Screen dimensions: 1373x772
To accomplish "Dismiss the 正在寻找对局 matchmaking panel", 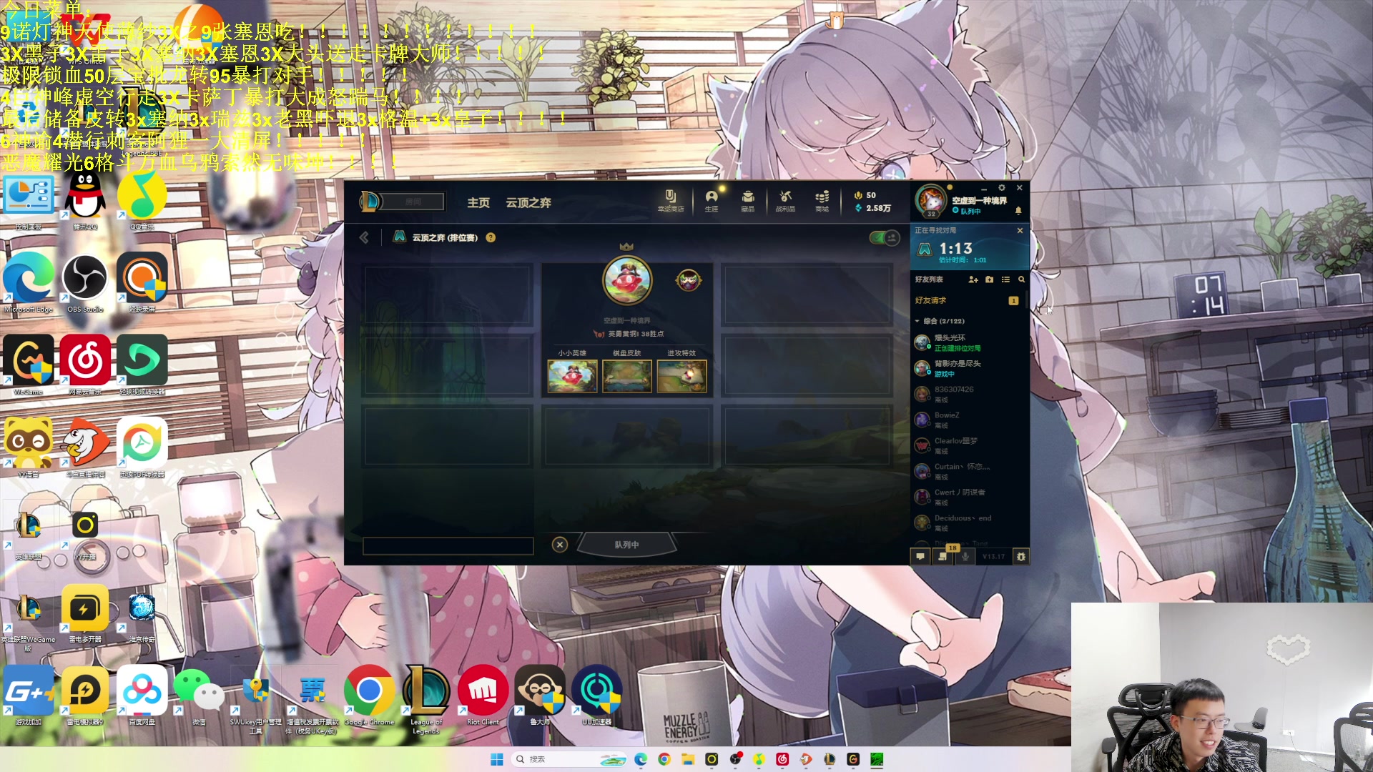I will tap(1020, 230).
